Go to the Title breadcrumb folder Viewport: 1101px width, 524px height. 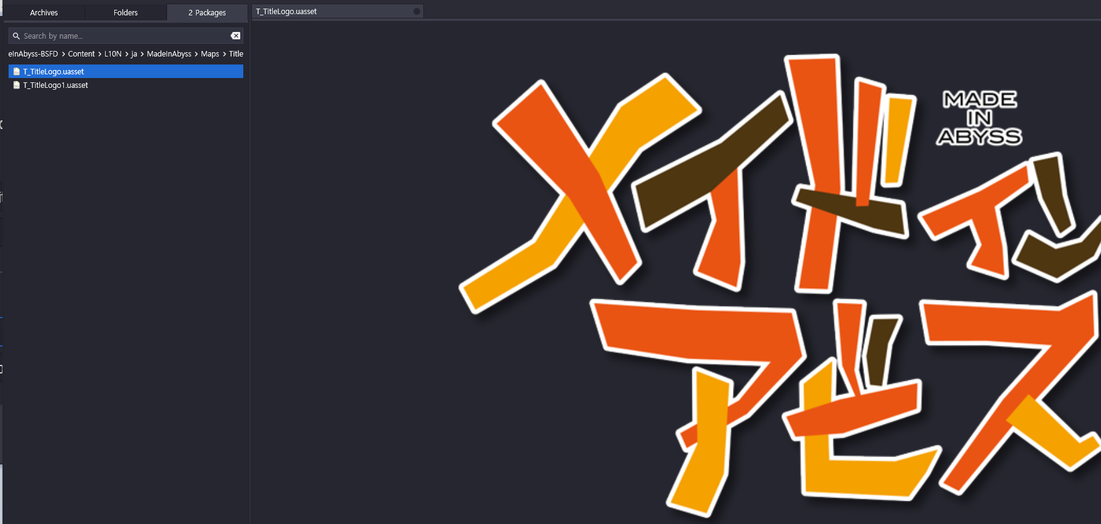coord(236,54)
